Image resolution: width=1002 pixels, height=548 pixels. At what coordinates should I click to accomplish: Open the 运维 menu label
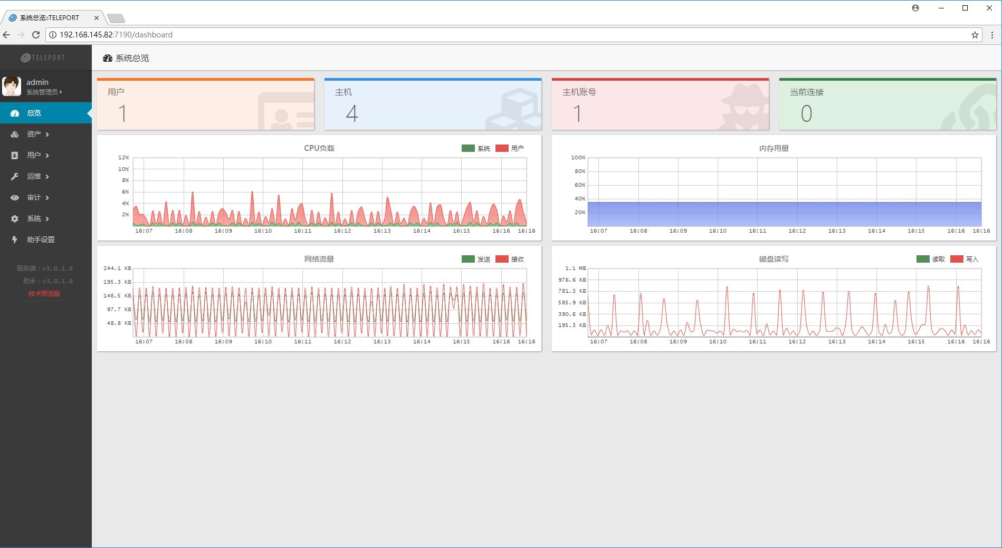click(34, 176)
